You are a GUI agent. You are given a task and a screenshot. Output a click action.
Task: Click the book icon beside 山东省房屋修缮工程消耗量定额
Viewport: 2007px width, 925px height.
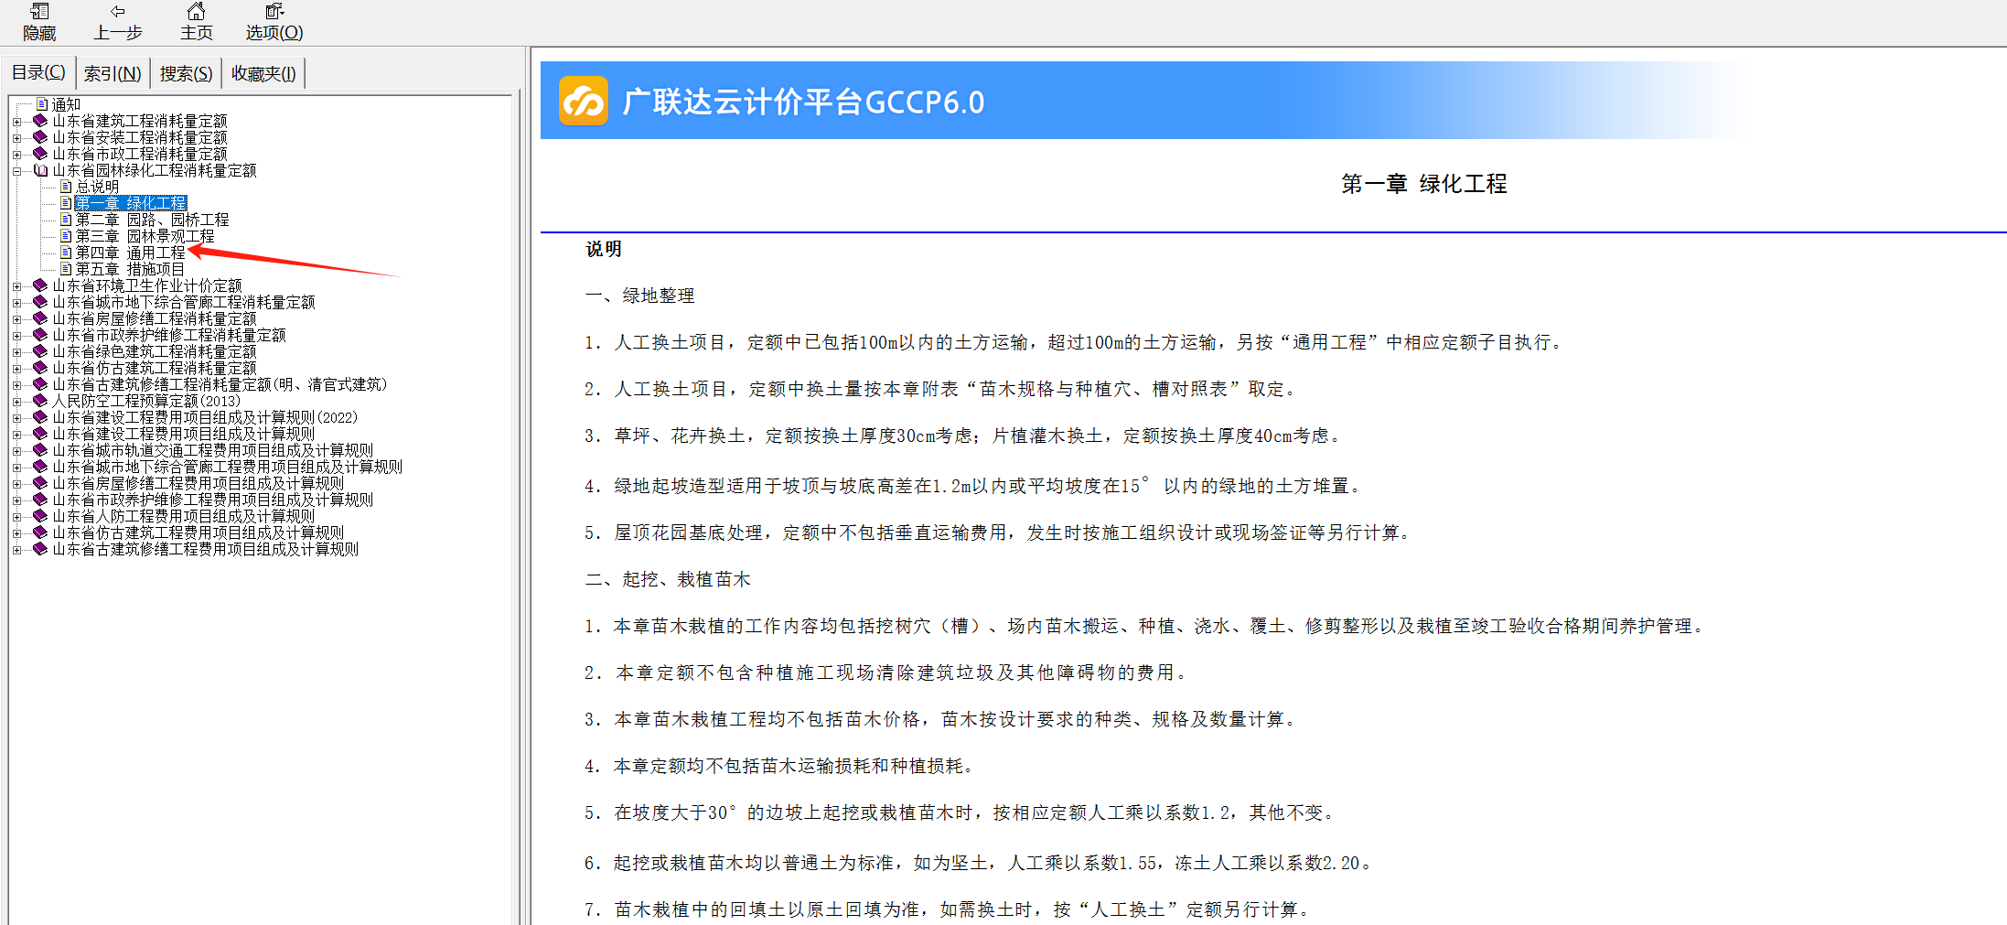pyautogui.click(x=40, y=318)
